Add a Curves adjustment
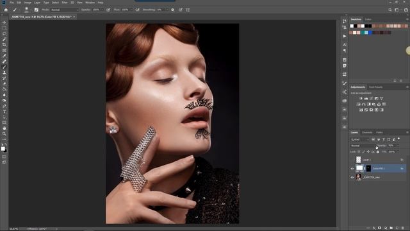This screenshot has width=410, height=231. point(372,98)
